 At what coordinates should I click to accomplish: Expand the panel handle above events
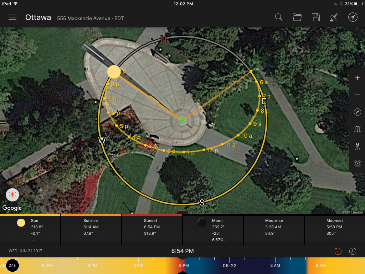click(x=182, y=213)
